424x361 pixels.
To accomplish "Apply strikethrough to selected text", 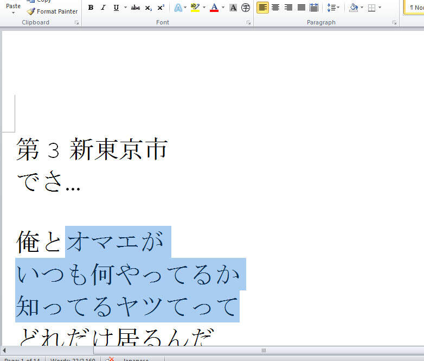I will [x=136, y=8].
